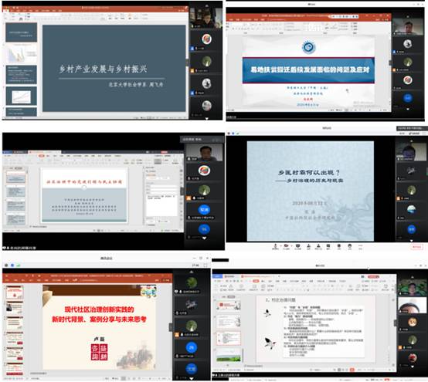The height and width of the screenshot is (382, 428).
Task: Select the green landscape slide thumbnail in the WPS panel
Action: 229,354
